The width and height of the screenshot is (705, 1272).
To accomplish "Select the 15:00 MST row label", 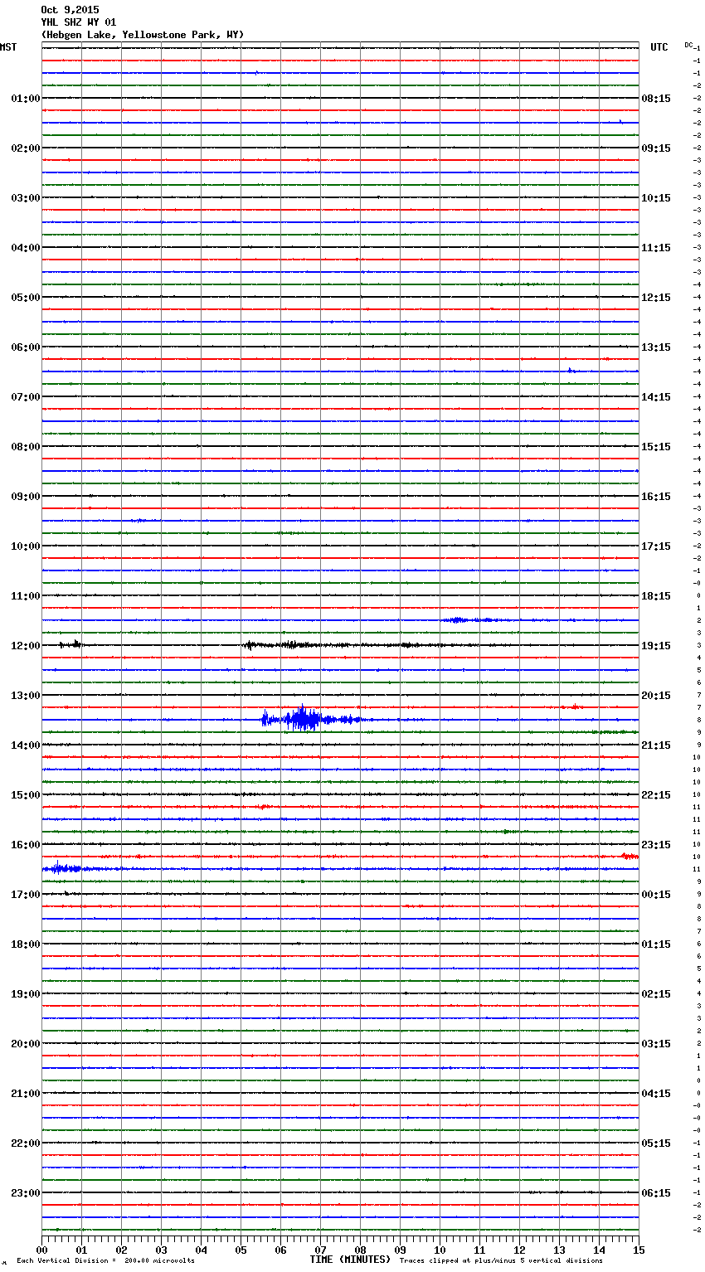I will 25,795.
